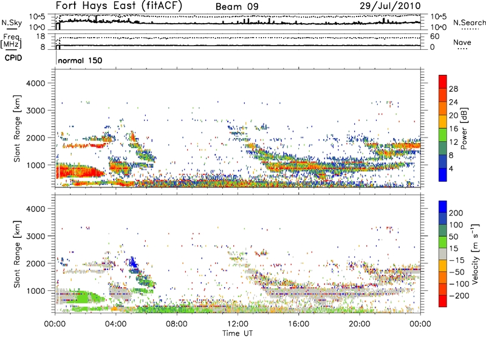Select the "Beam 09" heading text
The height and width of the screenshot is (337, 486).
point(237,7)
